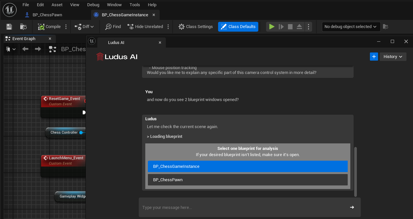Toggle Hide Unrelated nodes
The image size is (413, 219).
click(145, 27)
